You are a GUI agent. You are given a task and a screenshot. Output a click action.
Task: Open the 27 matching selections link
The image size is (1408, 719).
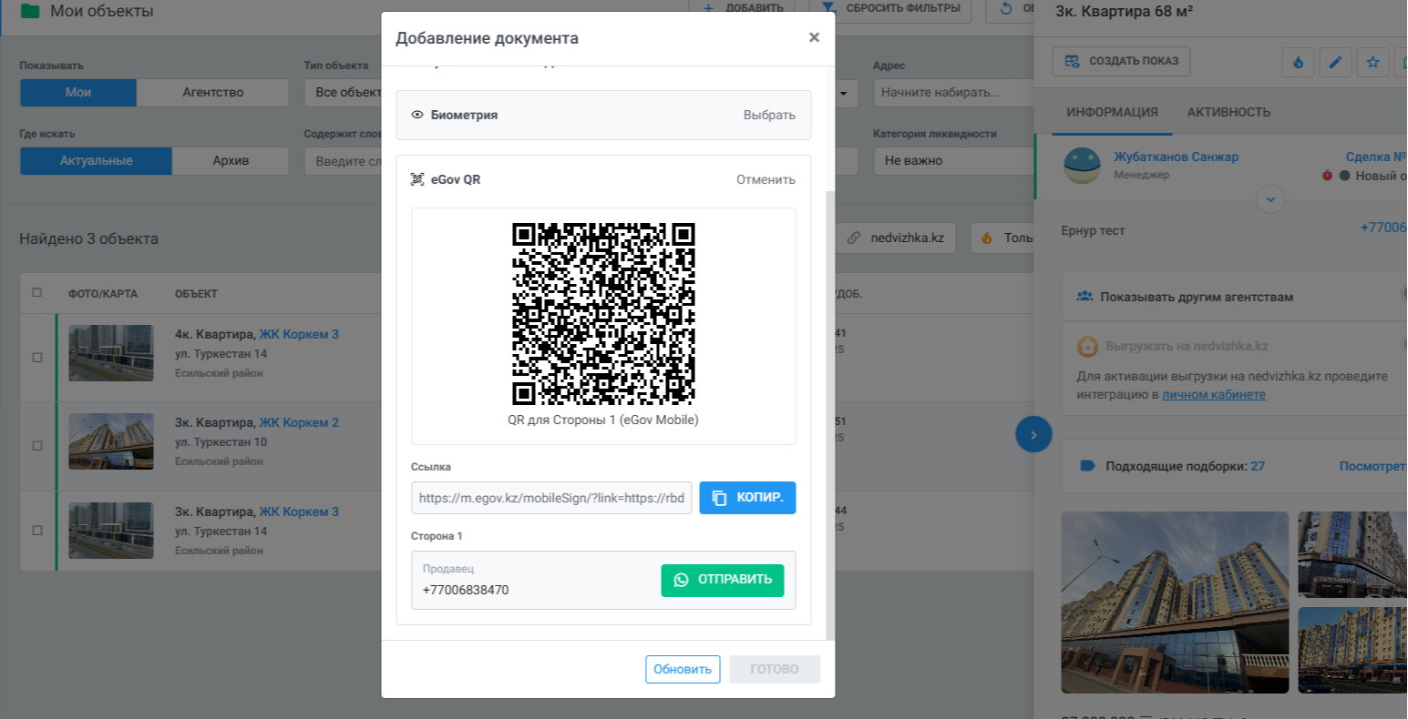pos(1258,466)
